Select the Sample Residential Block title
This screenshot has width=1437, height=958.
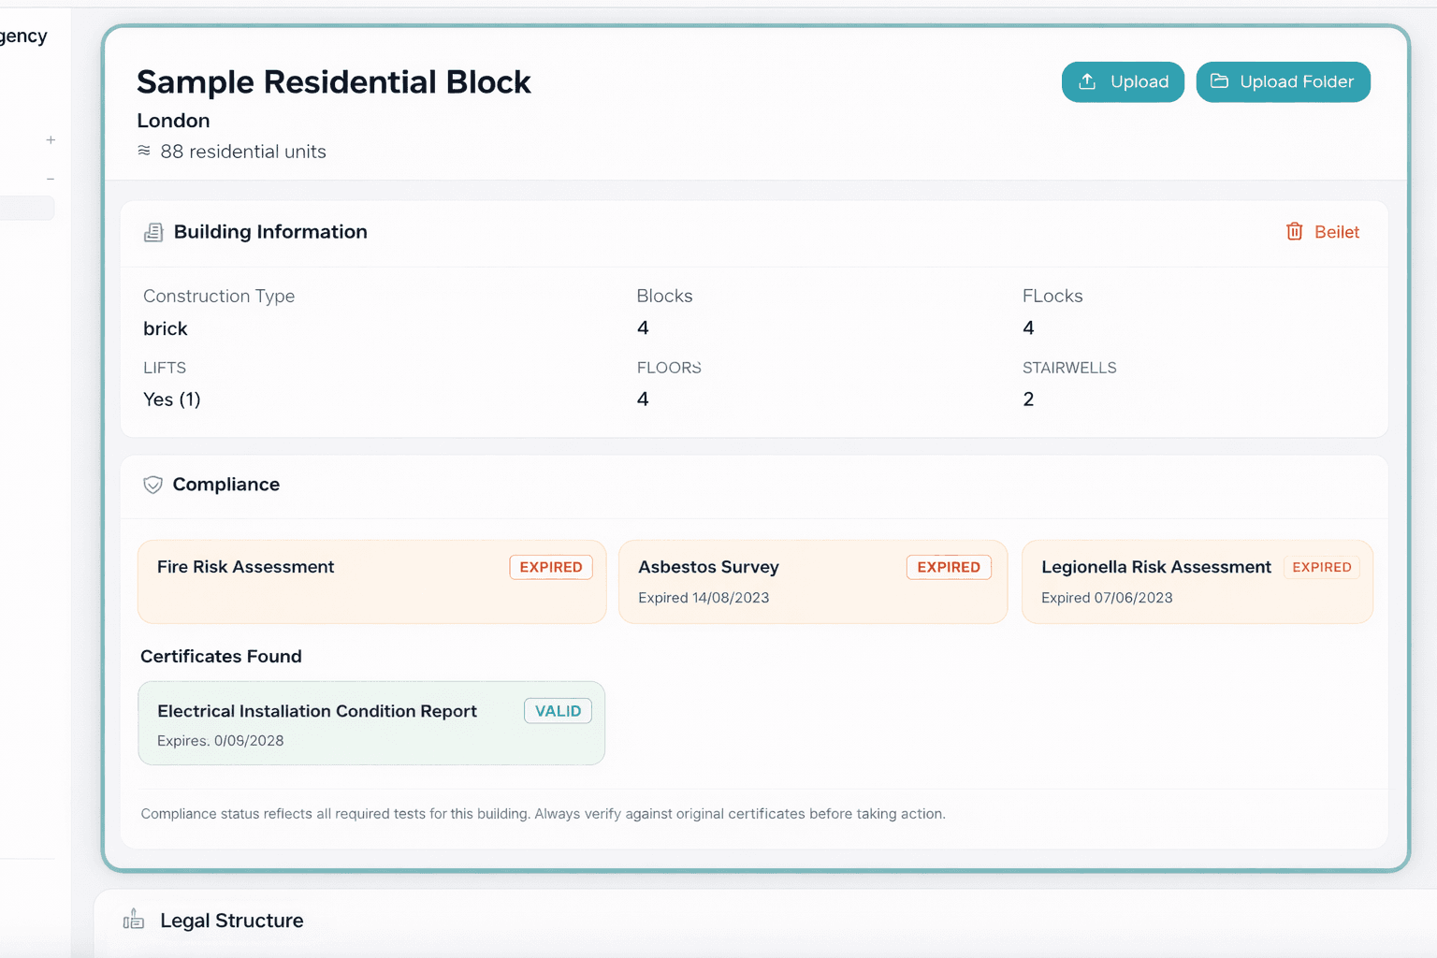point(333,82)
